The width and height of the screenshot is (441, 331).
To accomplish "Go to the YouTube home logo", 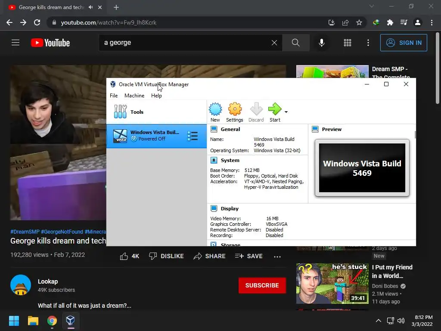I will pyautogui.click(x=50, y=43).
